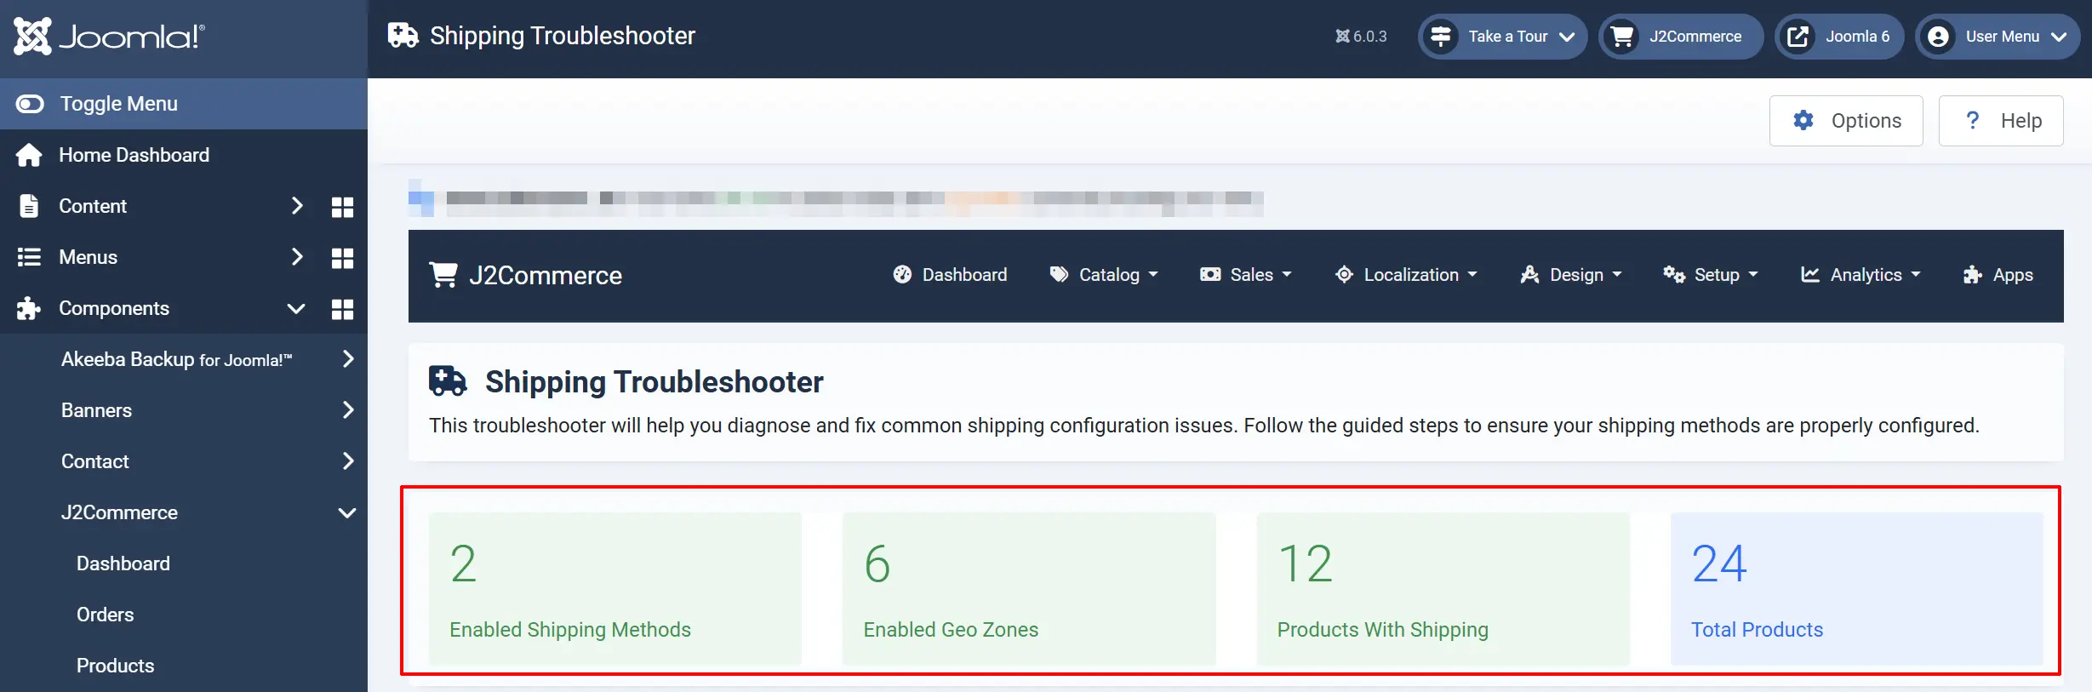Click the Analytics chart line icon
Viewport: 2092px width, 692px height.
pyautogui.click(x=1810, y=275)
